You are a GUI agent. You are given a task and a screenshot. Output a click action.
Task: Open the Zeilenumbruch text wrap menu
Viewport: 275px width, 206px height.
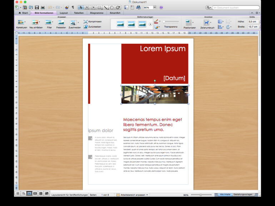click(x=207, y=22)
